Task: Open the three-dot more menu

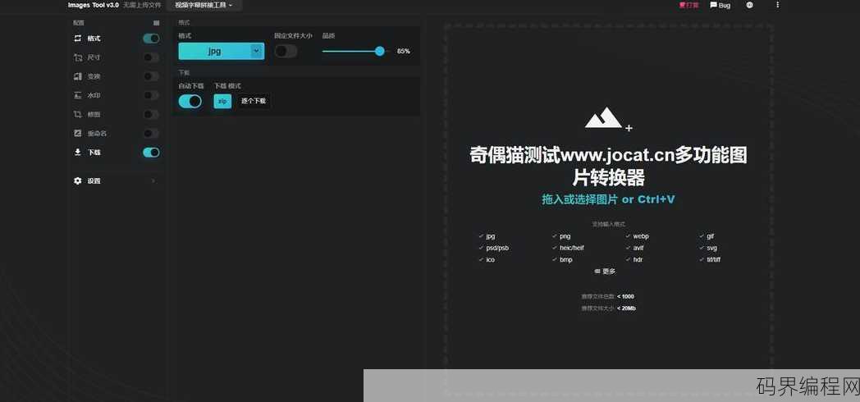Action: point(777,5)
